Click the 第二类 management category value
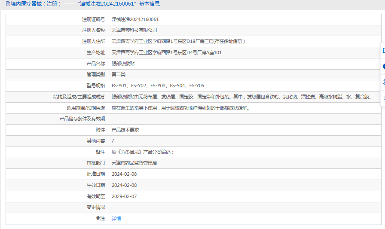The height and width of the screenshot is (229, 385). [119, 75]
